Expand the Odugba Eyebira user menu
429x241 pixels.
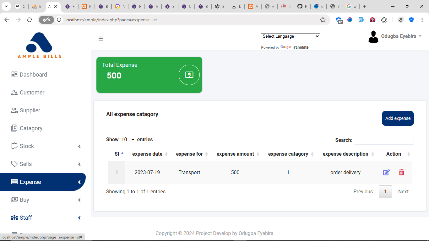coord(401,36)
